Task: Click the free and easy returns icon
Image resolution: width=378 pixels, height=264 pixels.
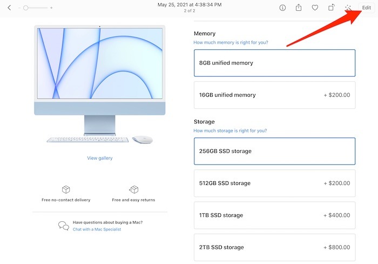Action: pyautogui.click(x=133, y=189)
